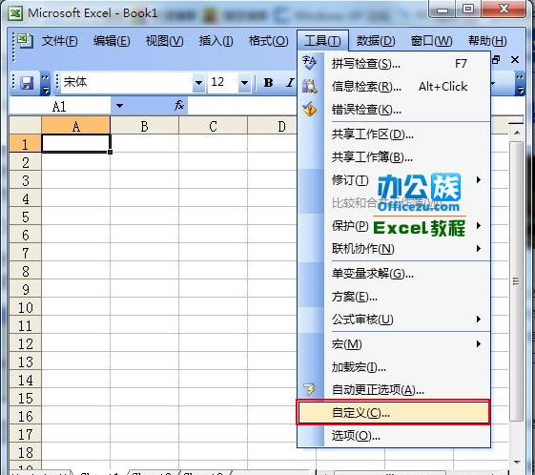Click the font size field 12

pyautogui.click(x=222, y=83)
